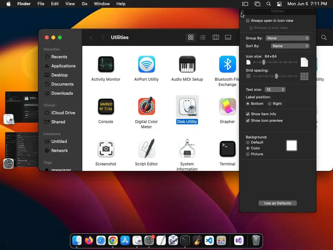The width and height of the screenshot is (333, 250).
Task: Uncheck Show icon preview
Action: (247, 120)
